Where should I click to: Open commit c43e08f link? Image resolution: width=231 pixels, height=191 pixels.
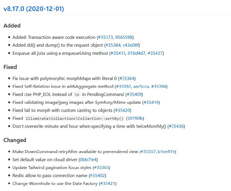(131, 45)
